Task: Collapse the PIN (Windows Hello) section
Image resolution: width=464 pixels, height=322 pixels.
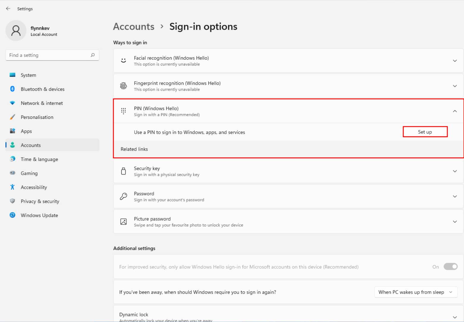Action: [454, 111]
